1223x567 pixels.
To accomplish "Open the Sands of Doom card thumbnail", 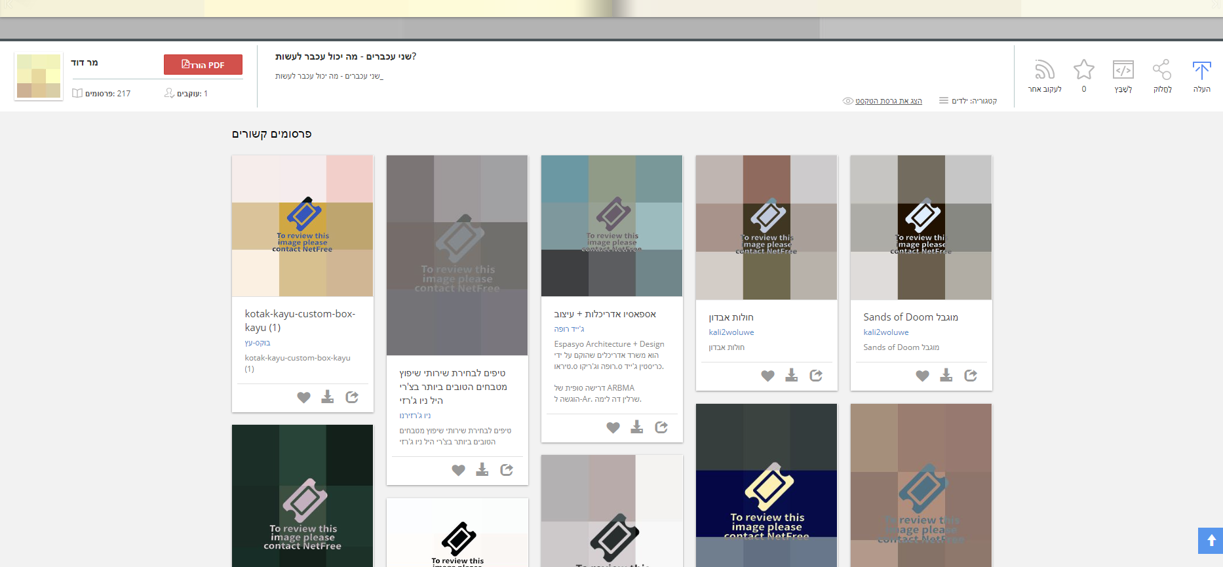I will pos(922,227).
